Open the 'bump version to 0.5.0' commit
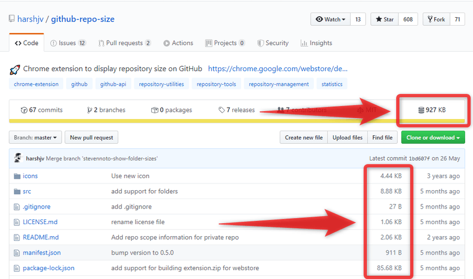The image size is (473, 279). pyautogui.click(x=142, y=253)
